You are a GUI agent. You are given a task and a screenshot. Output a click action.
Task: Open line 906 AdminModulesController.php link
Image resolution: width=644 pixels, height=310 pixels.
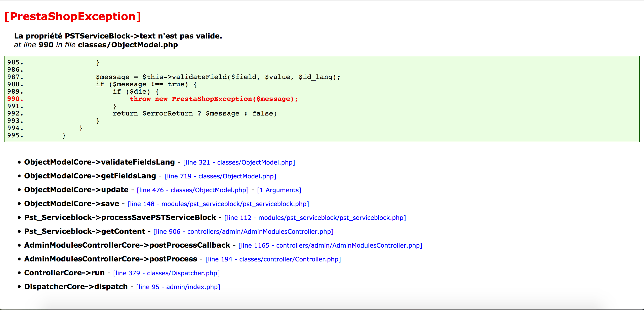pyautogui.click(x=244, y=232)
